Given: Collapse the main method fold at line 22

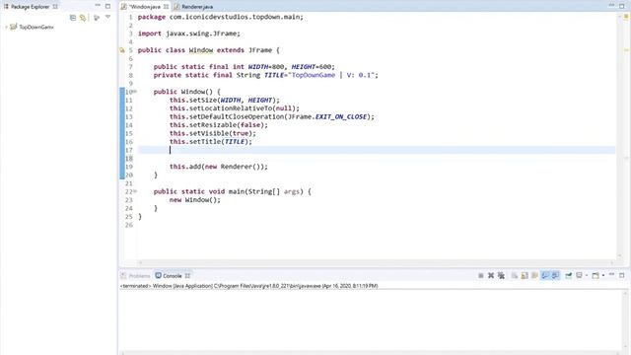Looking at the screenshot, I should 135,191.
